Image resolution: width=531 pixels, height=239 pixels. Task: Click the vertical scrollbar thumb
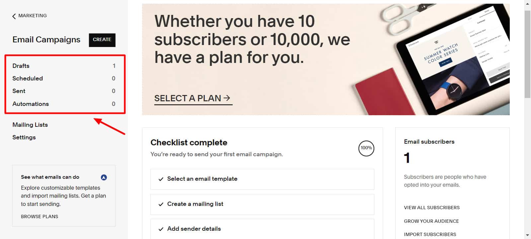coord(527,53)
